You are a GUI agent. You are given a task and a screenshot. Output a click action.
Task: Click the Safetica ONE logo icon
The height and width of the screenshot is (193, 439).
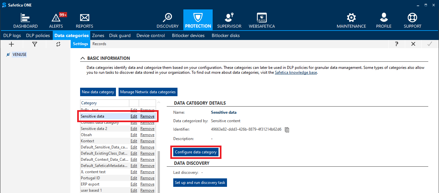(4, 5)
